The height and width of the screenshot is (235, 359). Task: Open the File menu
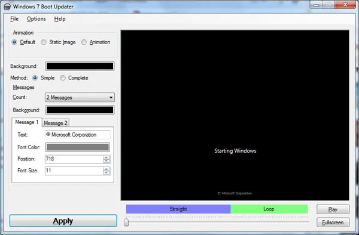pos(14,19)
